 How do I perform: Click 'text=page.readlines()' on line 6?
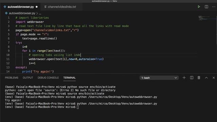[x=40, y=38]
